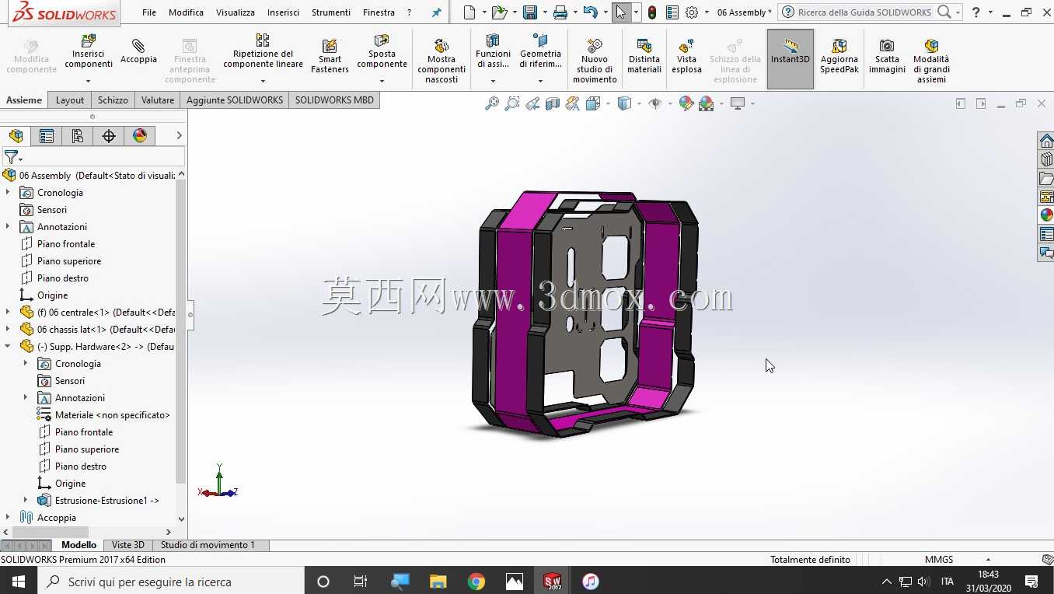The height and width of the screenshot is (594, 1054).
Task: Expand Estrusione-Estrusione1 feature node
Action: (x=26, y=501)
